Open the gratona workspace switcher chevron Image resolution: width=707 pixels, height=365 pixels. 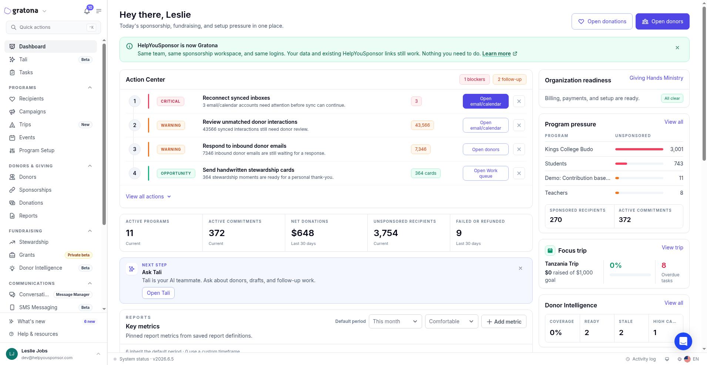point(44,11)
